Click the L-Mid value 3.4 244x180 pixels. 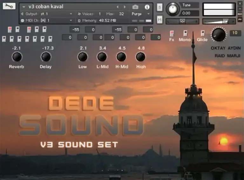click(x=103, y=48)
